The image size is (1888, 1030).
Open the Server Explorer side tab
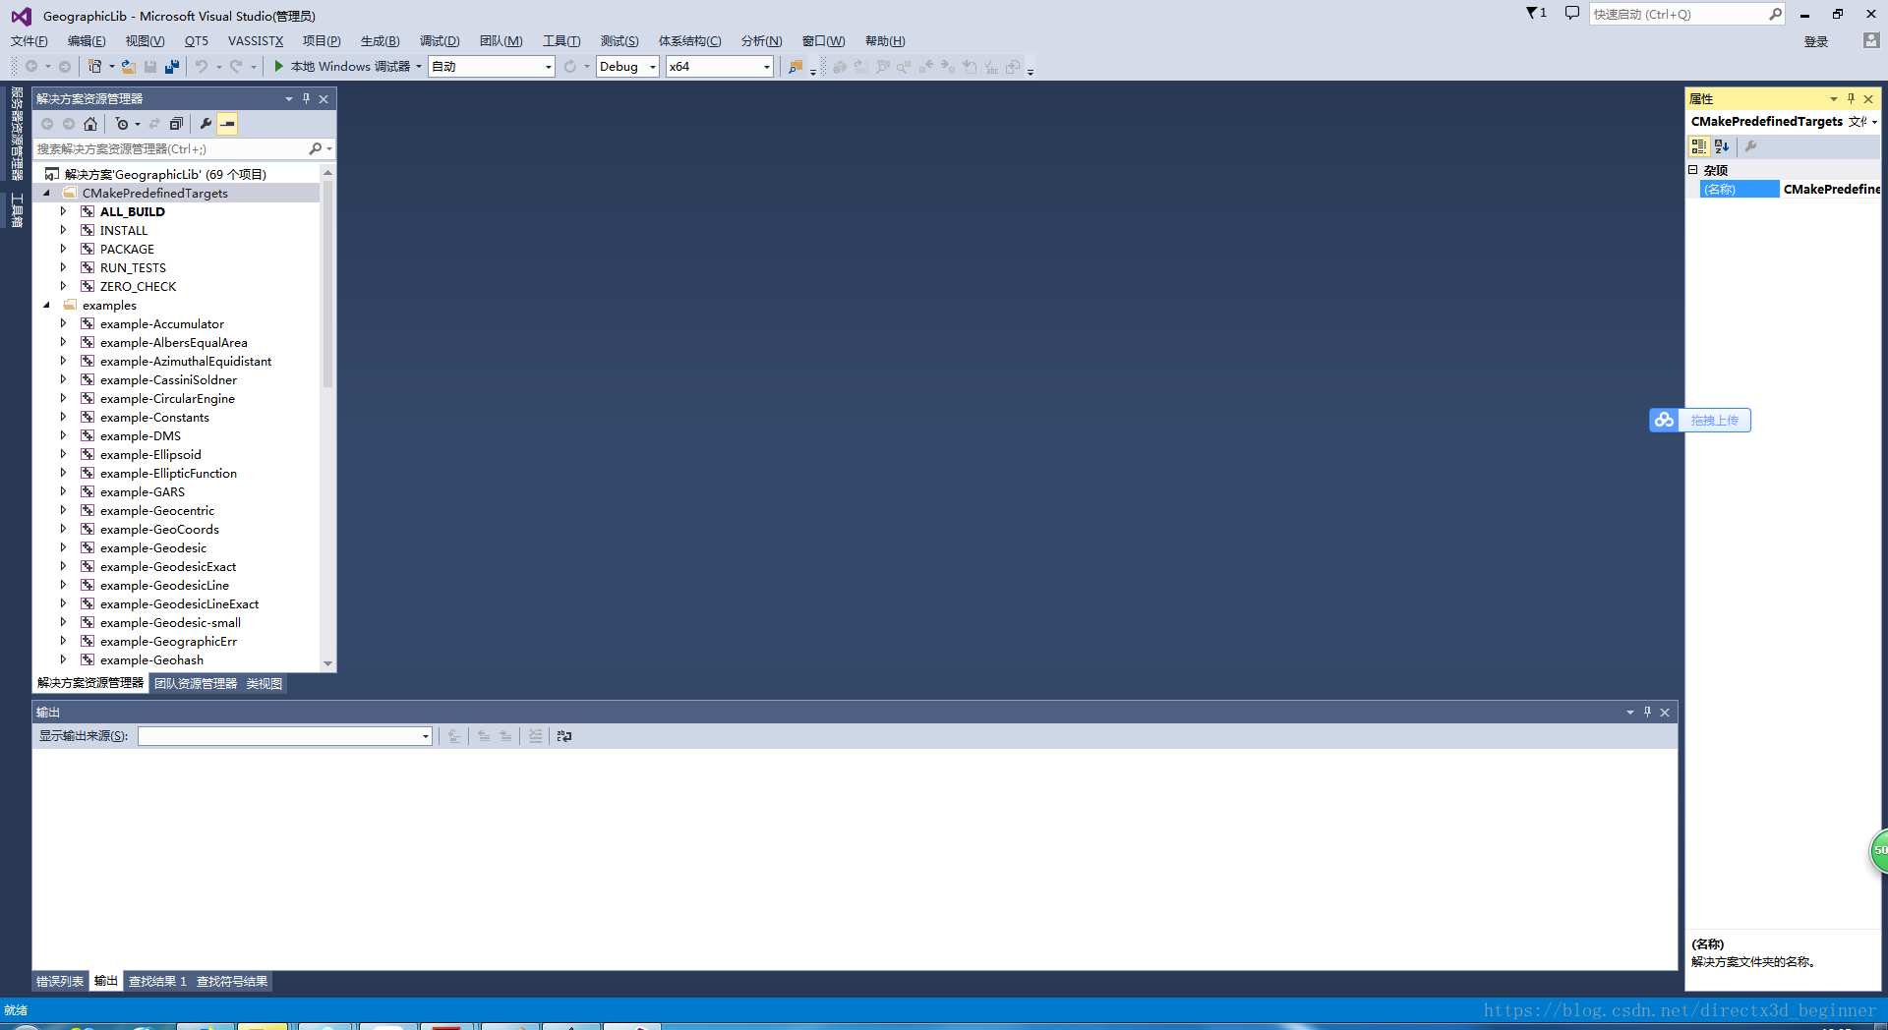click(x=17, y=134)
